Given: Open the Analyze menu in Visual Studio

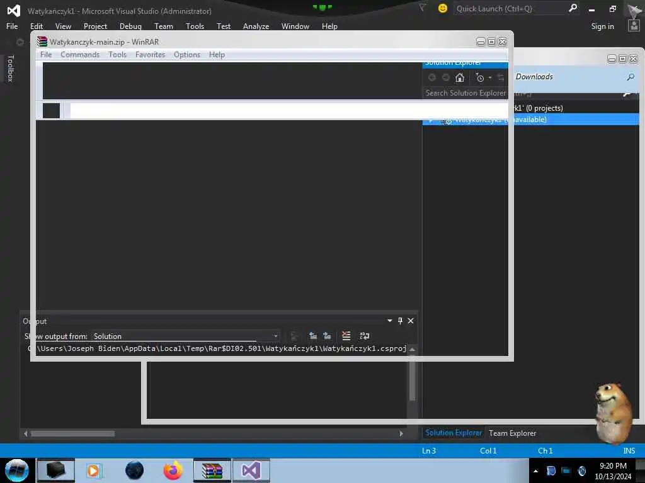Looking at the screenshot, I should pyautogui.click(x=256, y=26).
